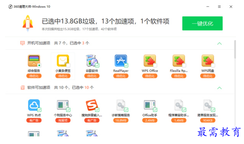The width and height of the screenshot is (244, 144).
Task: Click 待优化 badge under 综合服务
Action: (x=34, y=76)
